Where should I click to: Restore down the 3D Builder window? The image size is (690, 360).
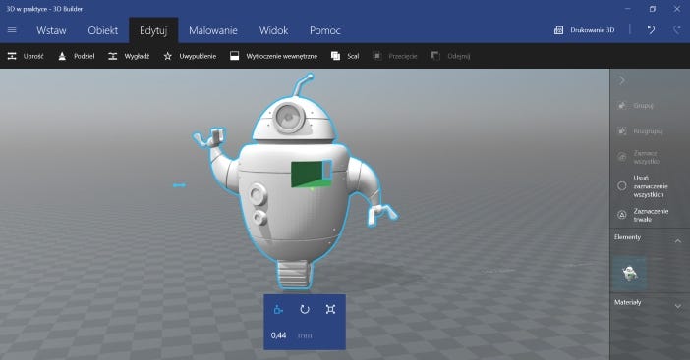coord(652,9)
